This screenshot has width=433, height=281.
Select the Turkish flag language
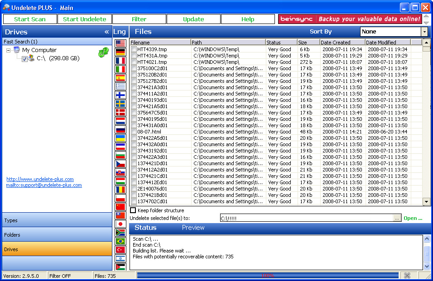pyautogui.click(x=120, y=250)
